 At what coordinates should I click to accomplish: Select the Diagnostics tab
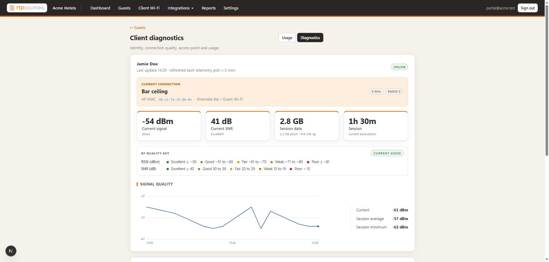tap(310, 38)
